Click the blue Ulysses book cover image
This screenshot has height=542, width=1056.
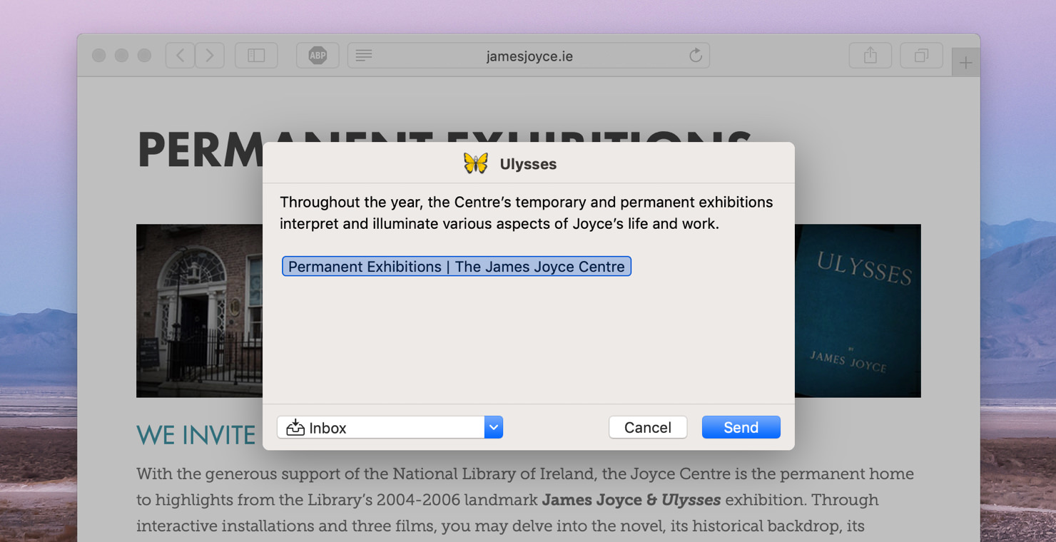[x=858, y=311]
